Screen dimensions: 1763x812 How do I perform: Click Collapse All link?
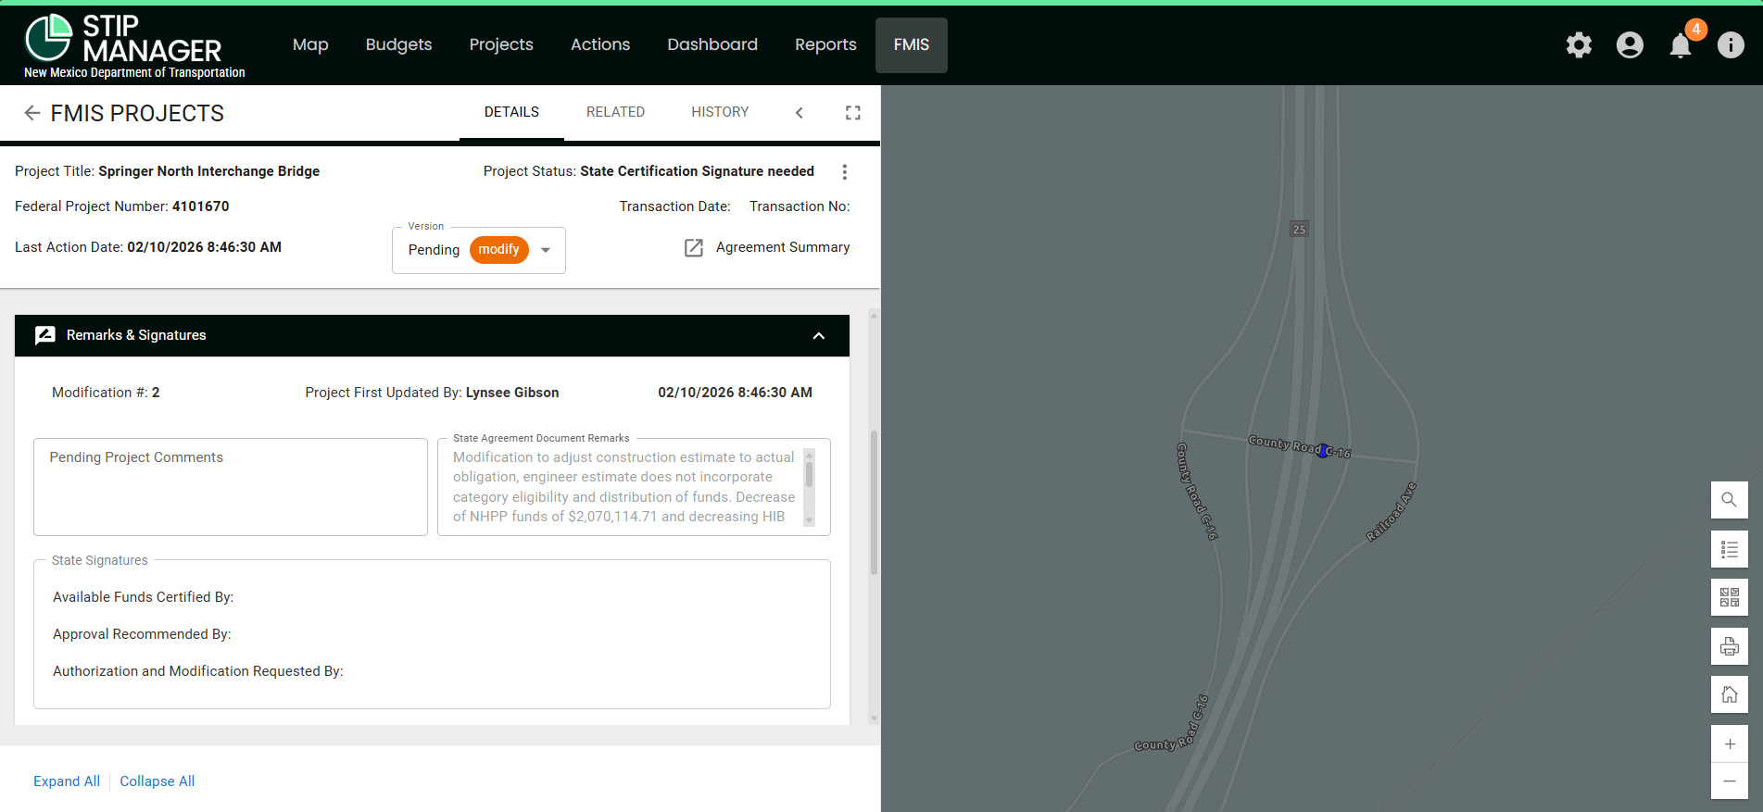(x=157, y=781)
